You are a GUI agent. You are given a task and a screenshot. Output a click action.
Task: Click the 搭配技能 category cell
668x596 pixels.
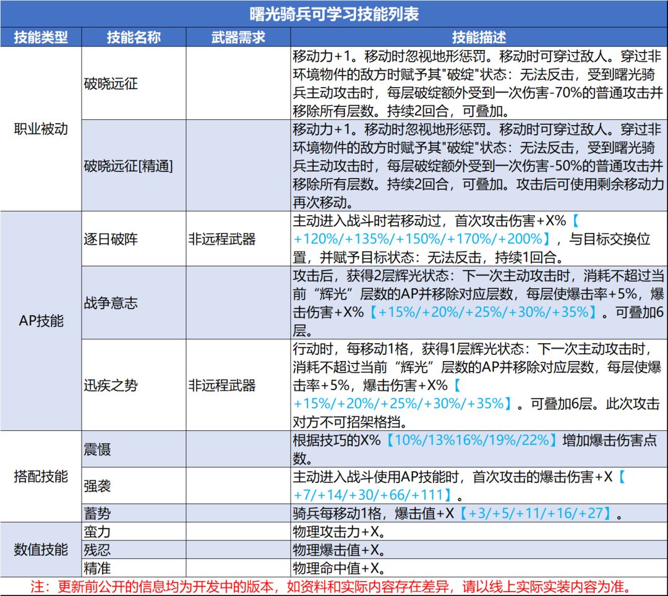tap(41, 477)
